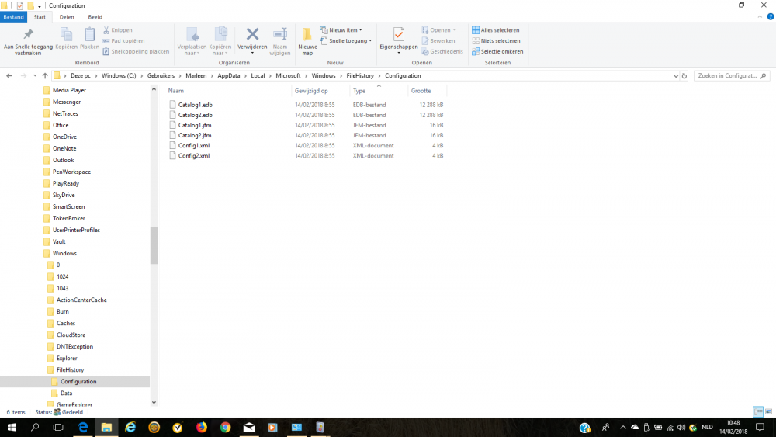Click the Plakken clipboard icon
Screen dimensions: 776x437
(x=89, y=35)
